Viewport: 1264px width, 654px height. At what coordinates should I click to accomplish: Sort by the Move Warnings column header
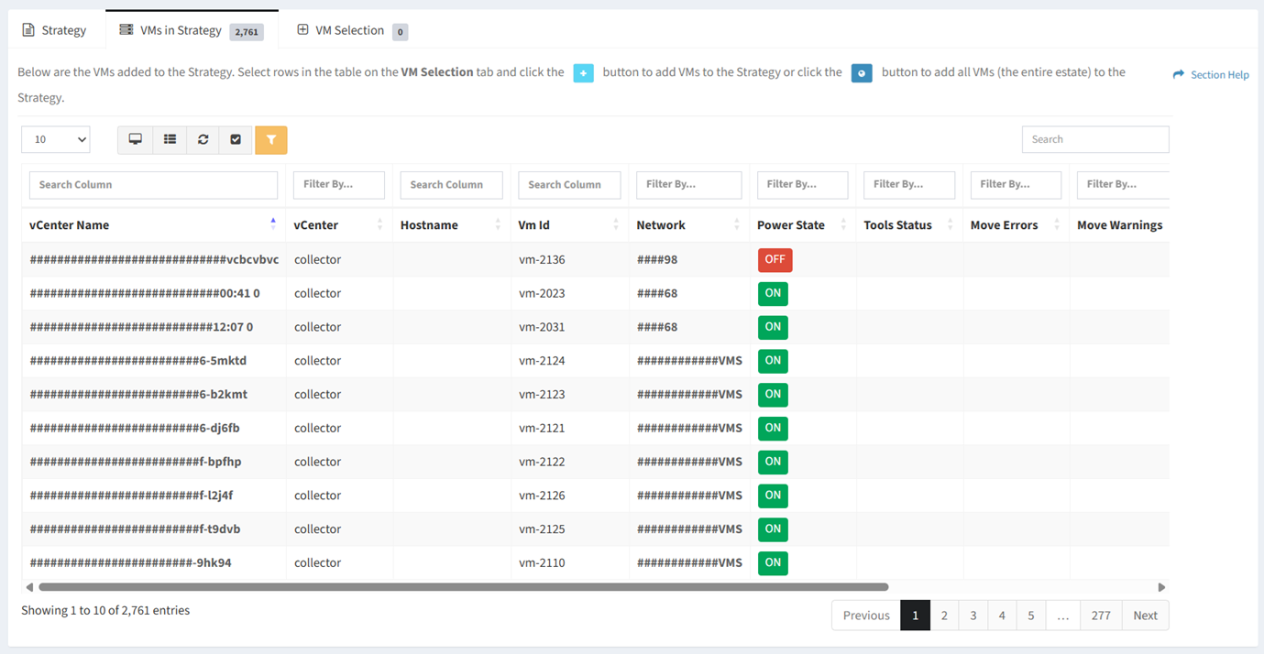(x=1120, y=224)
